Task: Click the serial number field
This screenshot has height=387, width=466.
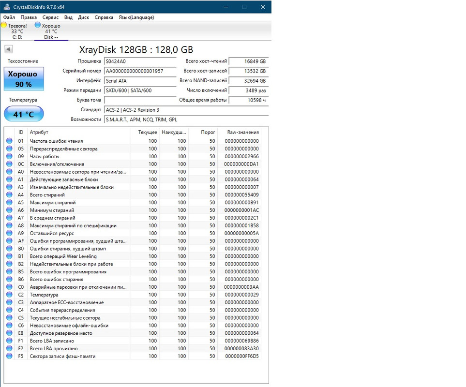Action: click(140, 71)
